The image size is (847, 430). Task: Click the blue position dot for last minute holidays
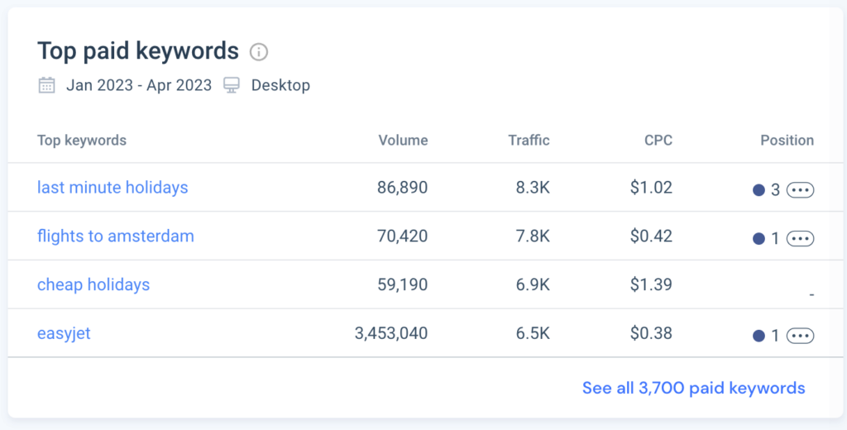pyautogui.click(x=758, y=190)
